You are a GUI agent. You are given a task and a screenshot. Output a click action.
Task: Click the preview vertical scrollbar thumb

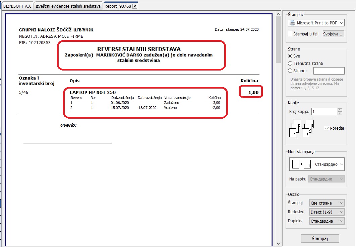click(278, 40)
